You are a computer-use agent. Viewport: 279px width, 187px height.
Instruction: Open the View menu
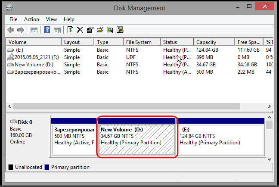(51, 19)
